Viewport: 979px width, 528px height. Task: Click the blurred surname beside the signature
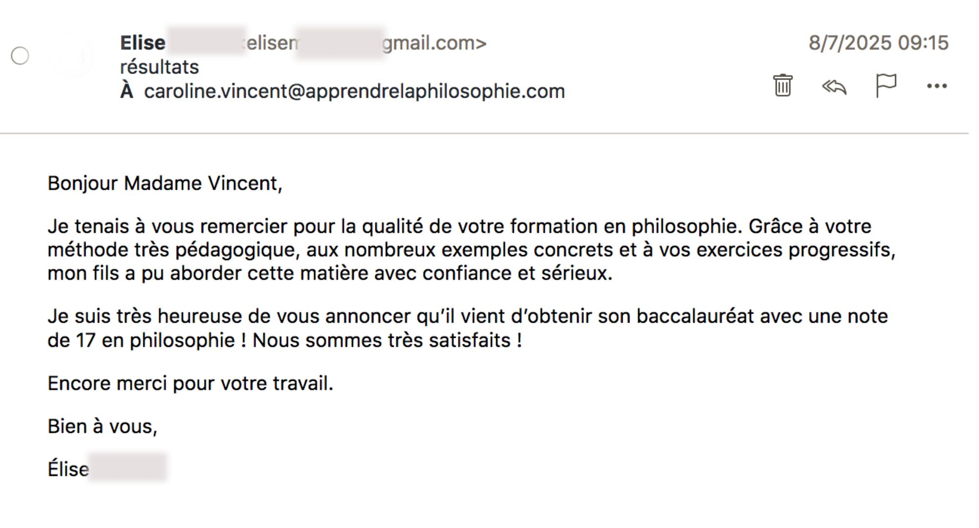coord(127,468)
